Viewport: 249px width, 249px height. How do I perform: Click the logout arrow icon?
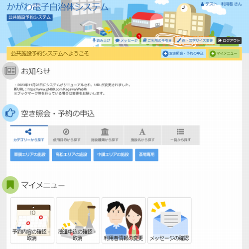pos(220,40)
